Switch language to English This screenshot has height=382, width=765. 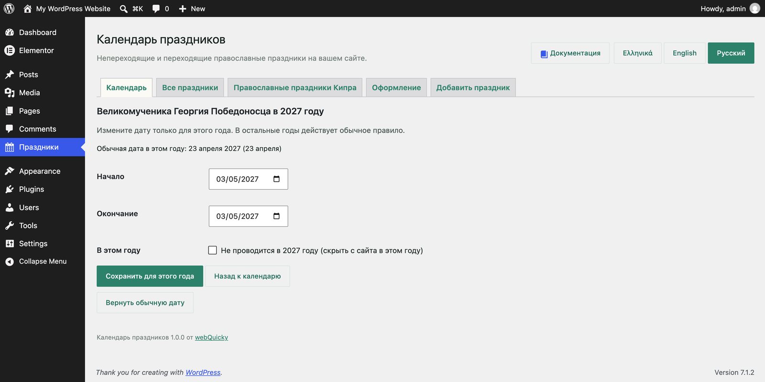tap(684, 53)
